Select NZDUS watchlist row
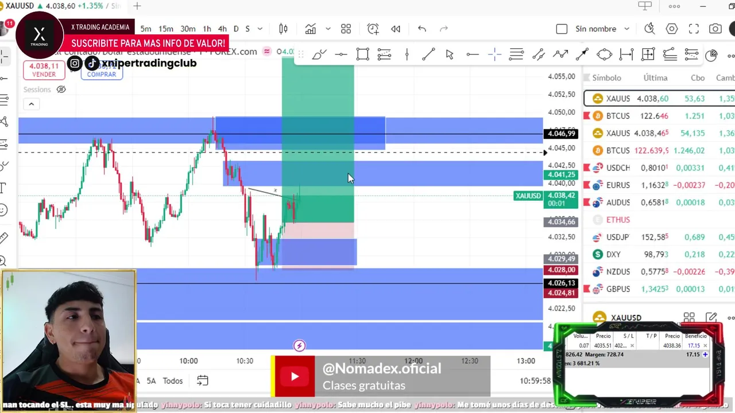The width and height of the screenshot is (735, 413). tap(659, 271)
